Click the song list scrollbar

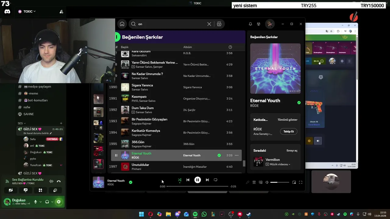[244, 163]
